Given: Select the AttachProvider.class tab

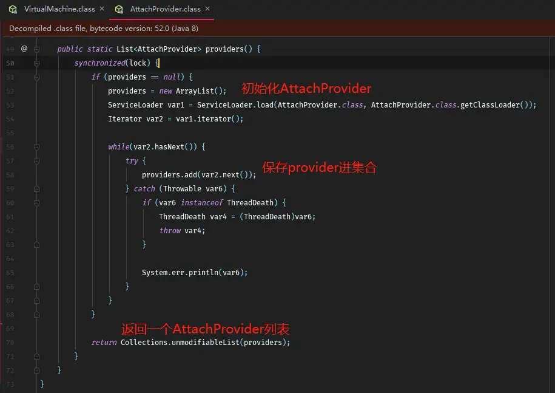Looking at the screenshot, I should 166,9.
